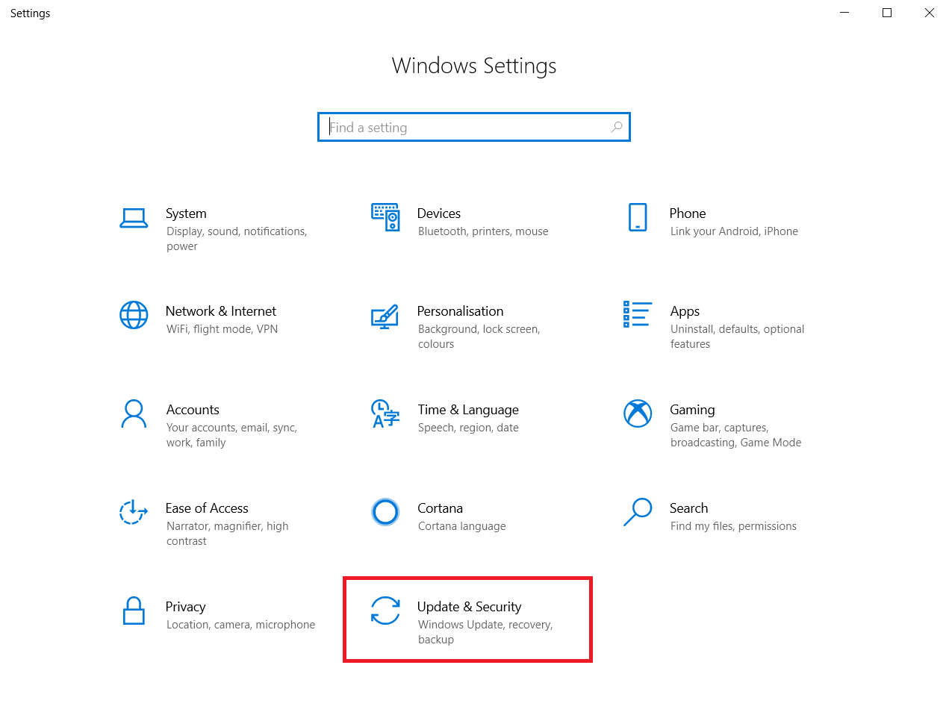Select the Update & Security arrows icon

click(x=385, y=611)
